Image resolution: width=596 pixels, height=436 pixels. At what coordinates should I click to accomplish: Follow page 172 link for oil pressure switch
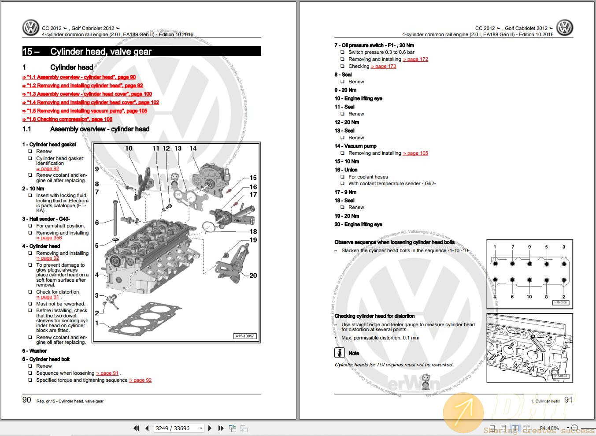415,59
